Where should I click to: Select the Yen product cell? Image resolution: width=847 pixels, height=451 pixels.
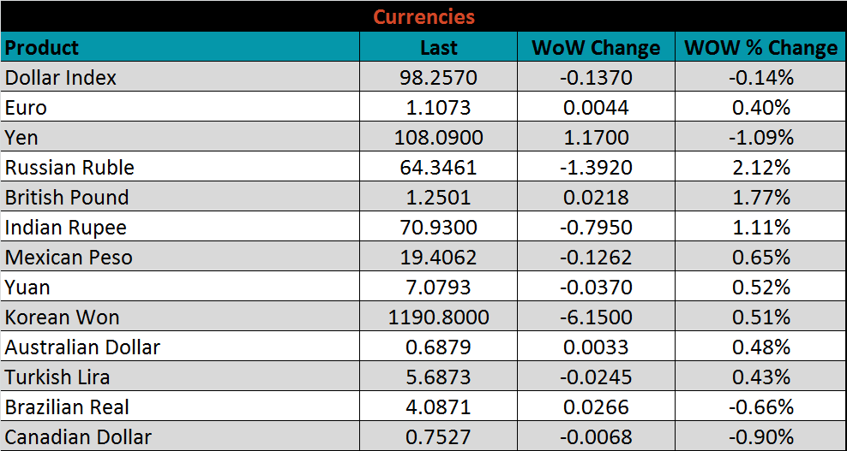tap(21, 138)
